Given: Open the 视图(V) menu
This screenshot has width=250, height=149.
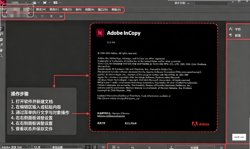Looking at the screenshot, I should pyautogui.click(x=90, y=10).
